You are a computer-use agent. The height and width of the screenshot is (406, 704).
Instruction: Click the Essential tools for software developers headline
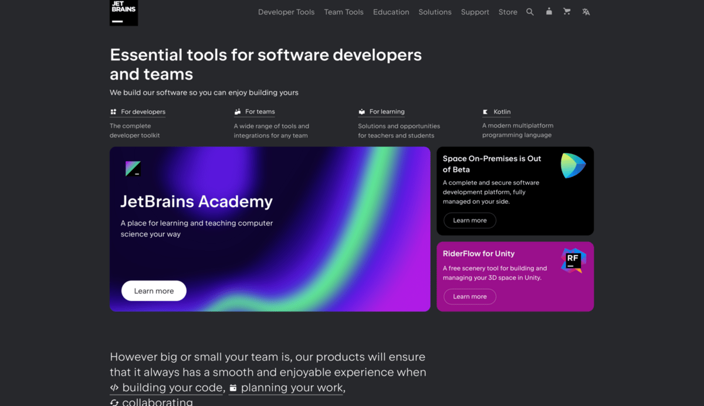266,64
